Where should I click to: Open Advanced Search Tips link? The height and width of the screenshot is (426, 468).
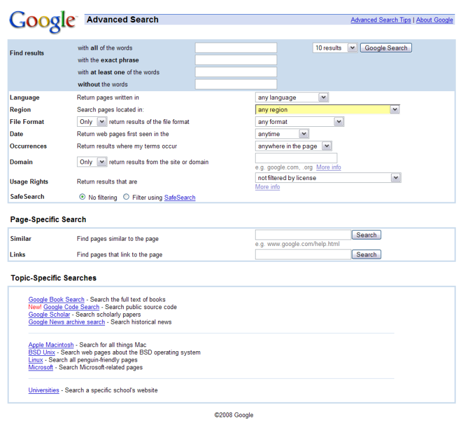coord(380,20)
